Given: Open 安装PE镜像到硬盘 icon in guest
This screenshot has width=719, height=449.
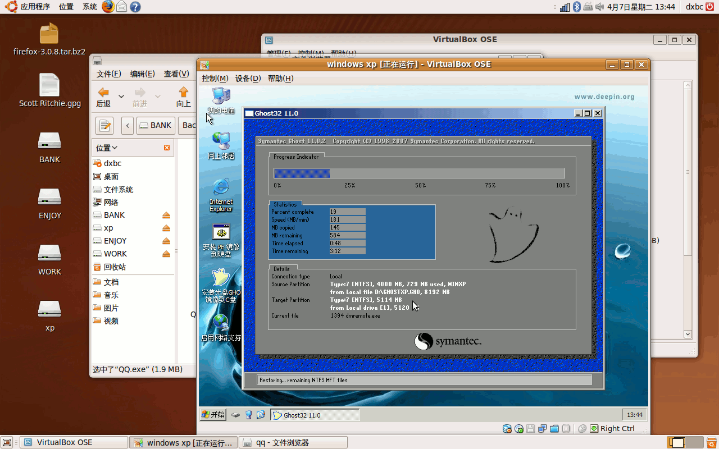Looking at the screenshot, I should (x=221, y=240).
